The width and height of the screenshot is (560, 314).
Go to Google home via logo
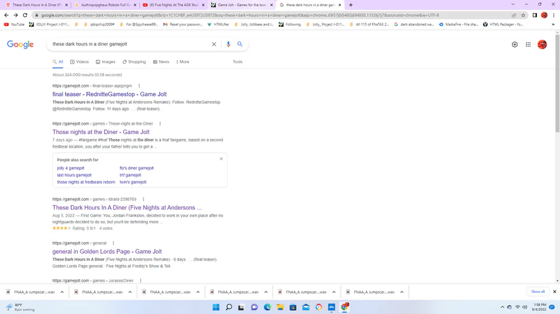21,45
